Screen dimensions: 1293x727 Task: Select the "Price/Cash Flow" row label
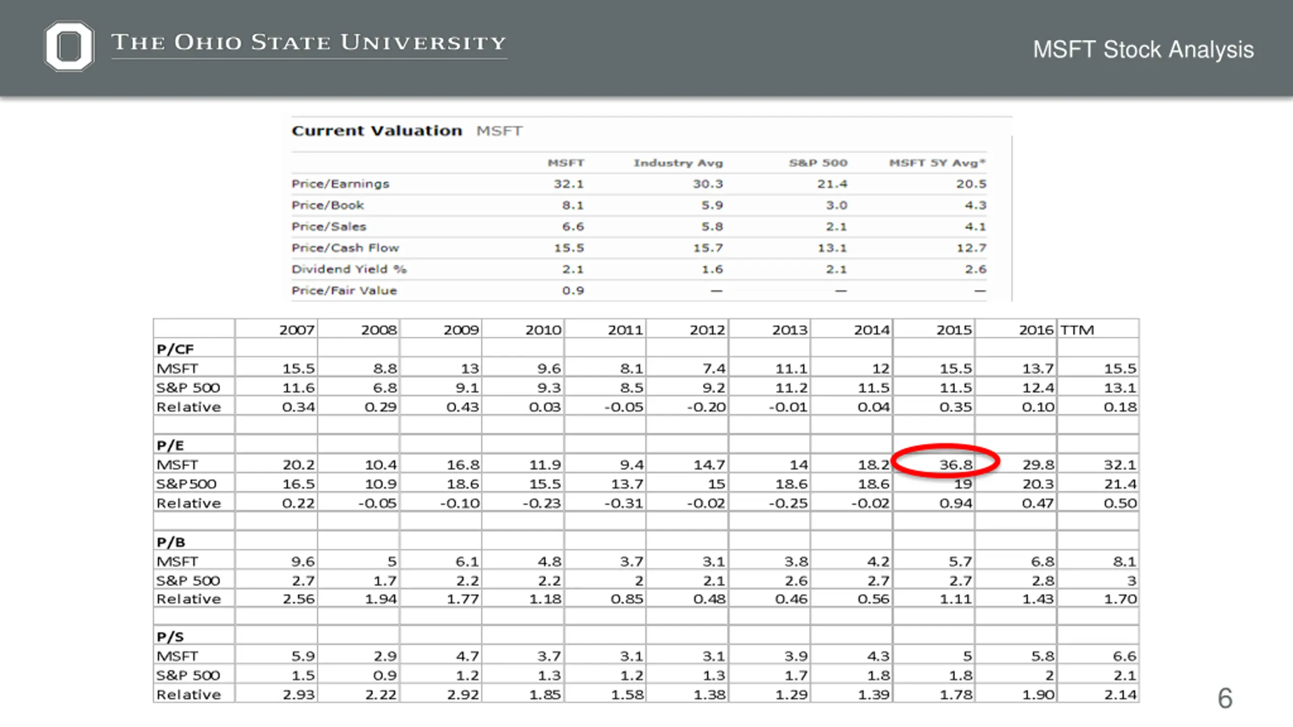pyautogui.click(x=345, y=248)
